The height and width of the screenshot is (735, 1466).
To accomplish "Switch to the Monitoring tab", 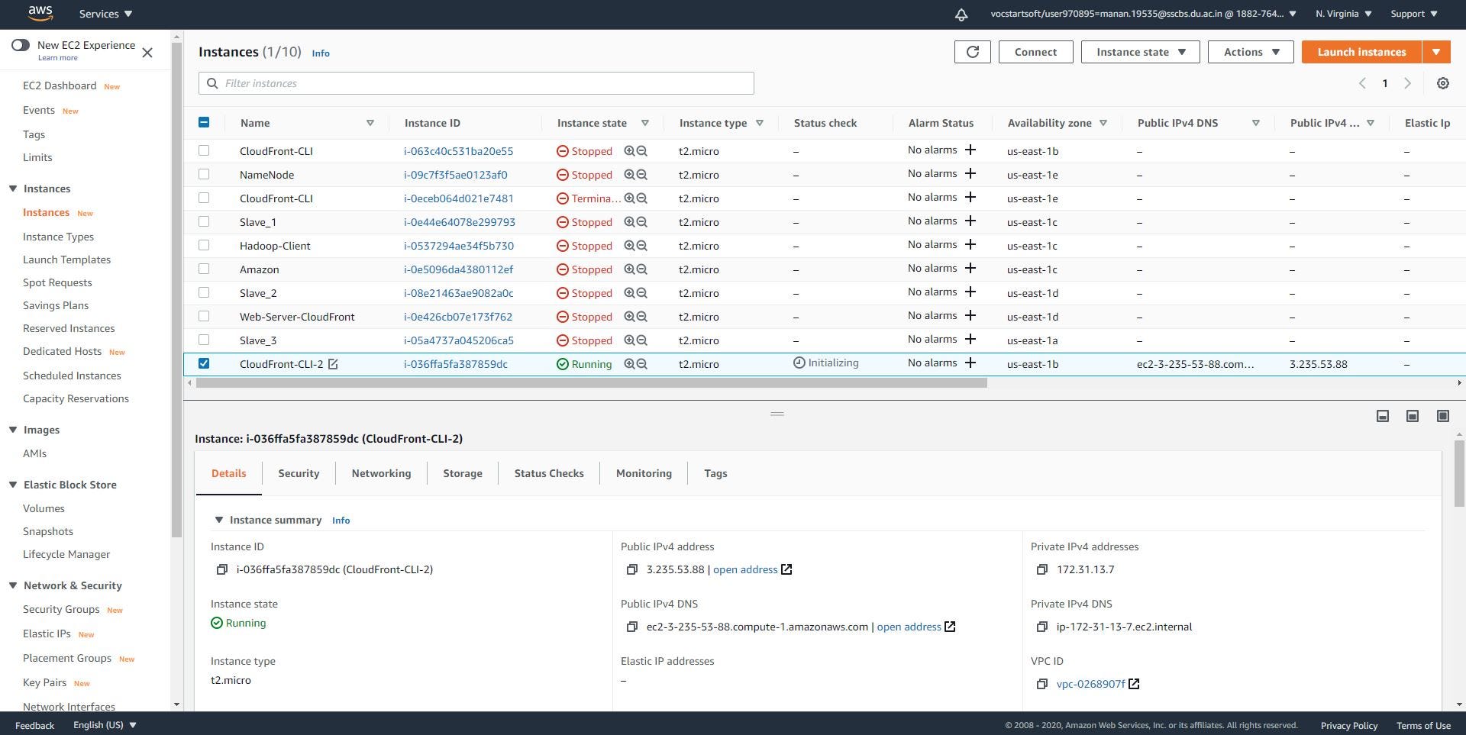I will [x=644, y=473].
